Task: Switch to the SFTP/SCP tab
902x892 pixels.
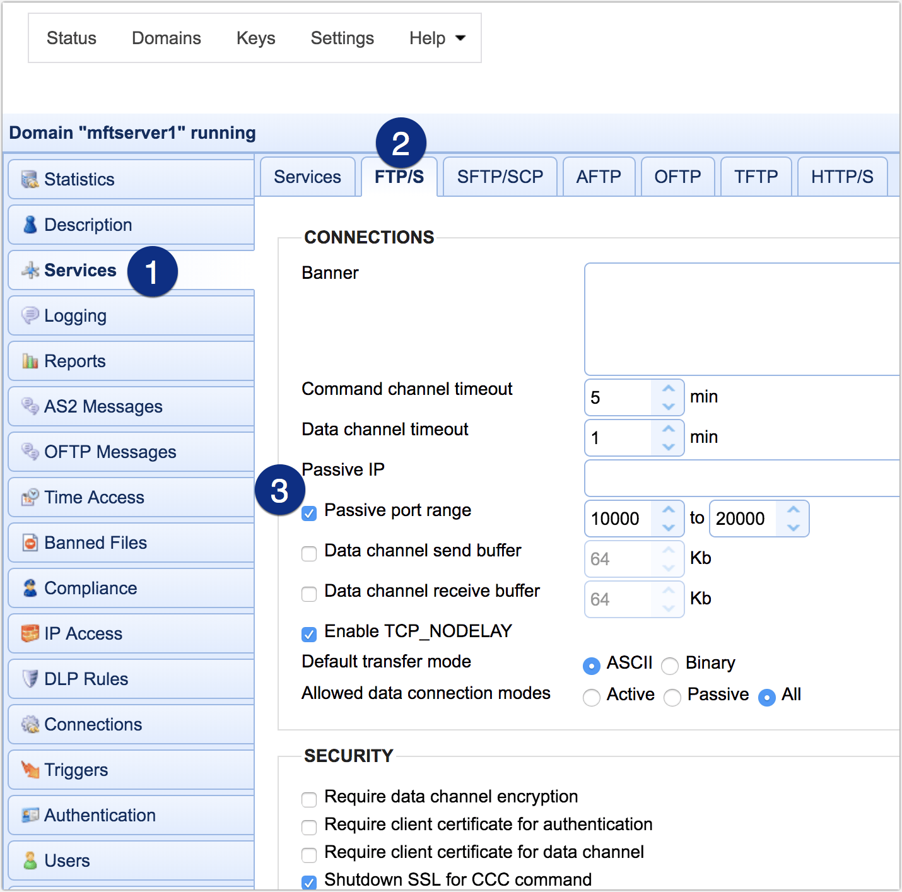Action: (x=500, y=177)
